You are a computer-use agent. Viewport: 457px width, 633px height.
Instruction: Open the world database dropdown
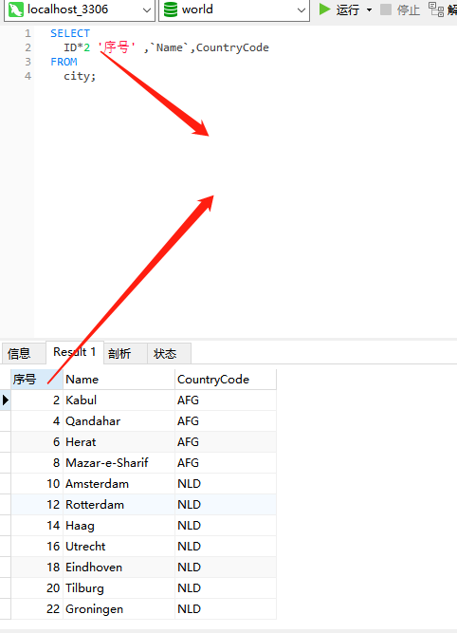pos(234,9)
